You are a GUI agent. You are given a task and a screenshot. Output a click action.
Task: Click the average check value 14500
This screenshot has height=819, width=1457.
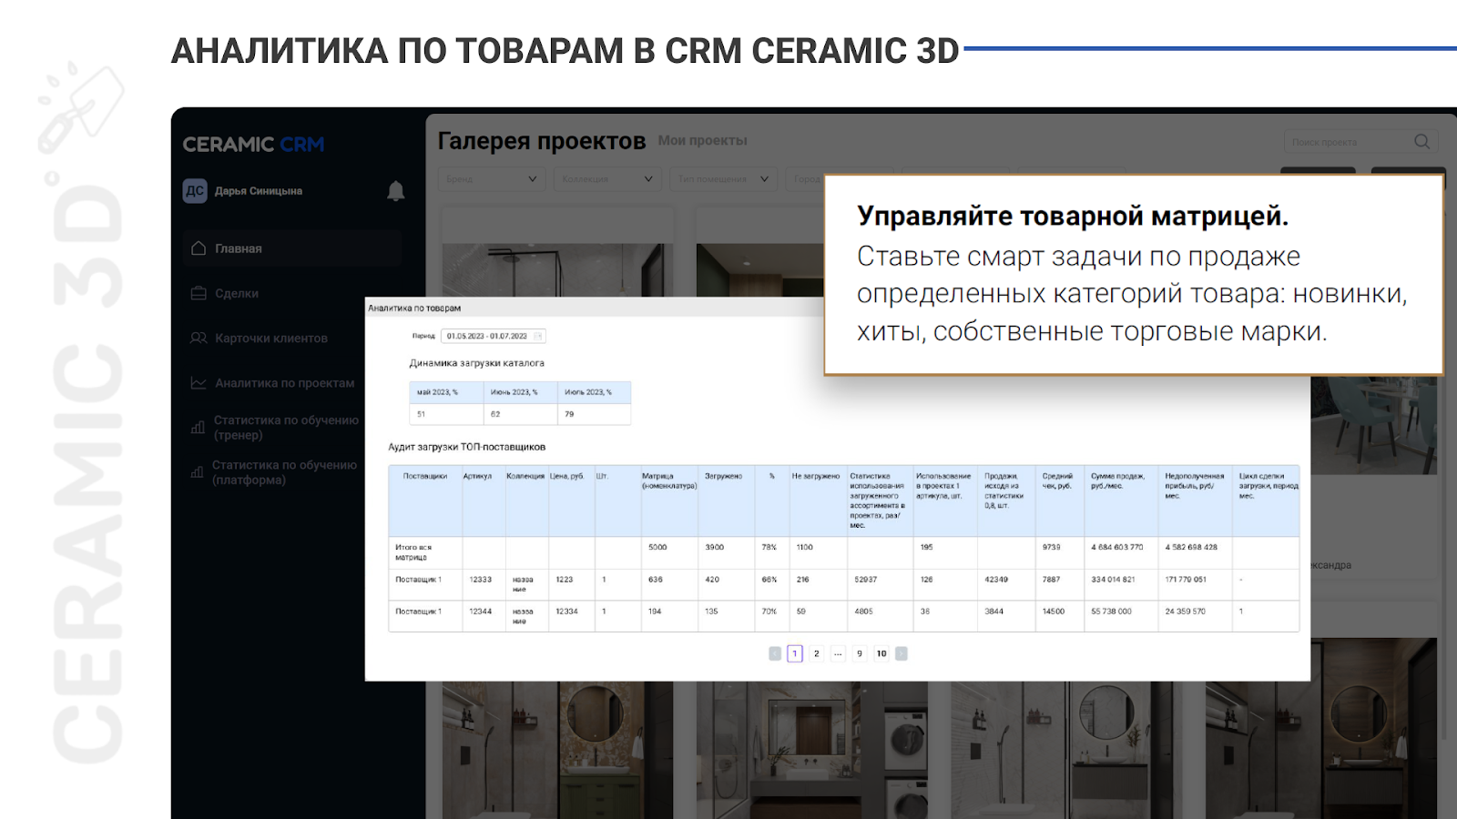click(x=1054, y=612)
